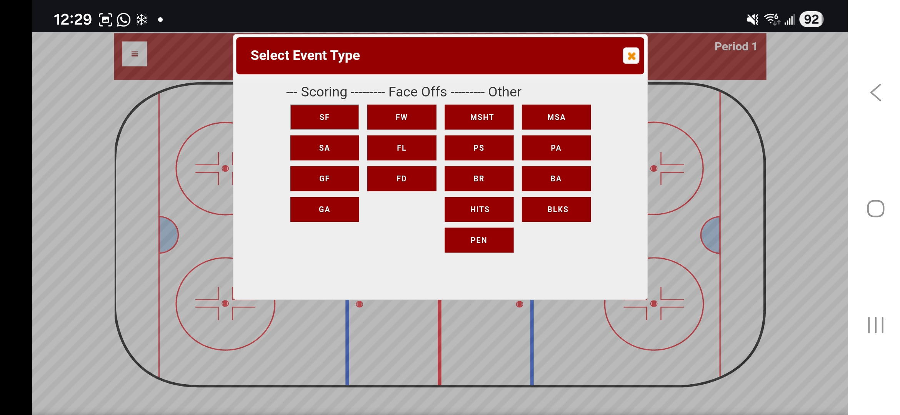
Task: Tap the screenshot icon in the status bar
Action: click(105, 19)
